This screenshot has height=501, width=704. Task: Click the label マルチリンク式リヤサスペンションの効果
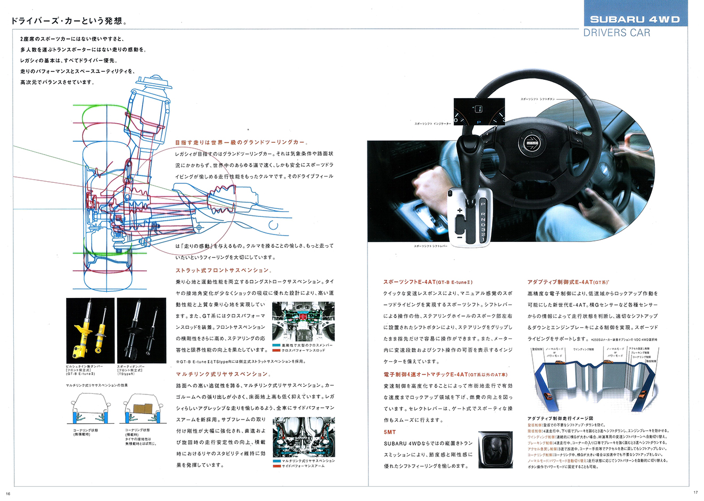coord(96,385)
